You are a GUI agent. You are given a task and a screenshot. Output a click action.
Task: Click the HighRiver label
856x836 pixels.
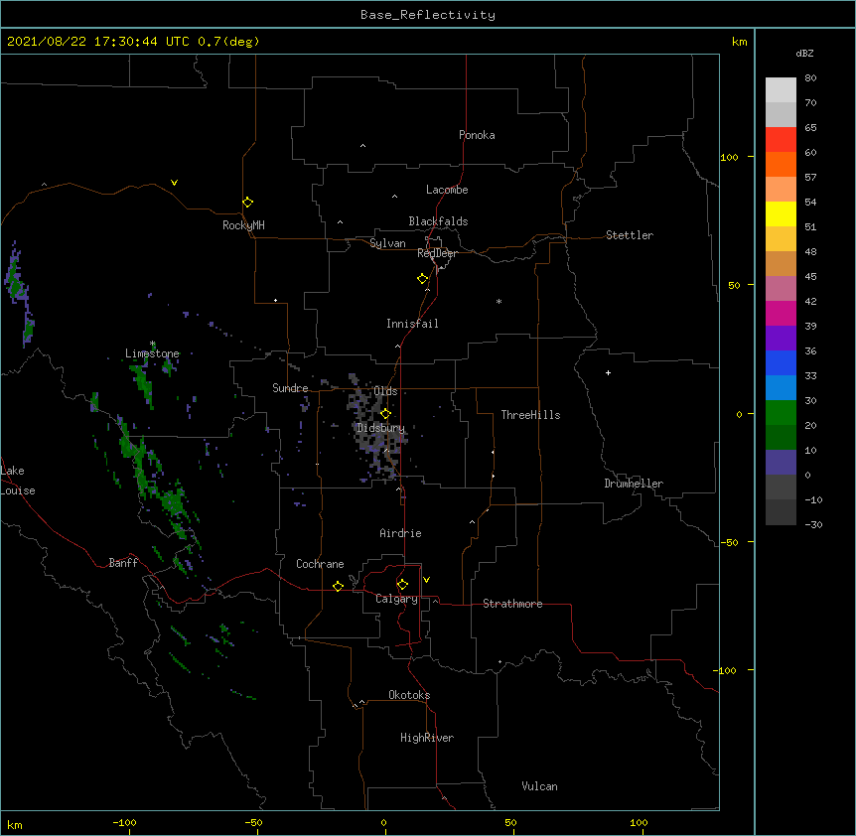point(427,738)
